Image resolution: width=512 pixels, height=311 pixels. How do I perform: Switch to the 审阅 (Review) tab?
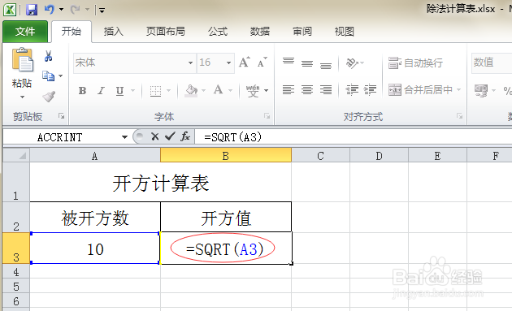(x=302, y=32)
